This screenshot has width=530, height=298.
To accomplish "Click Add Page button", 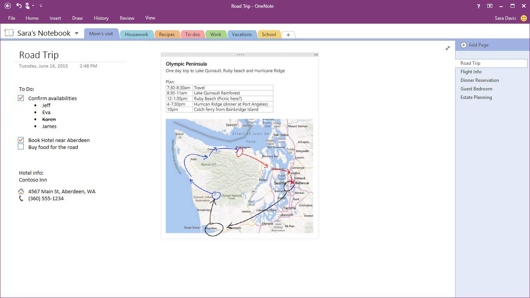I will pyautogui.click(x=475, y=45).
